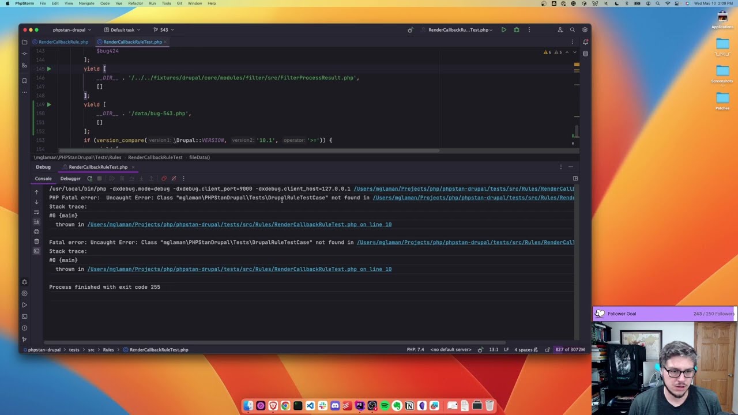Open Terminal tool window icon in left sidebar

coord(24,316)
